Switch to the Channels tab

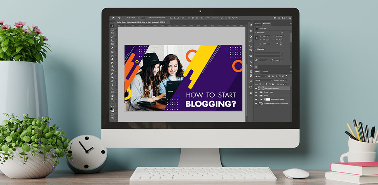(x=265, y=72)
